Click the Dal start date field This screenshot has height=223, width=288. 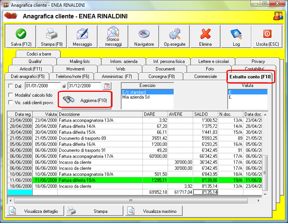pos(43,86)
